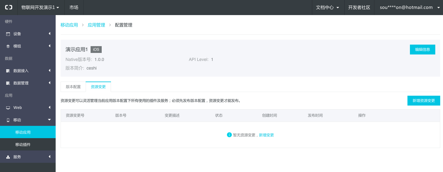443x172 pixels.
Task: Switch to the 版本配置 tab
Action: [x=73, y=87]
